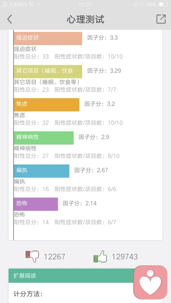The image size is (171, 303).
Task: Tap the 129743 likes count
Action: pyautogui.click(x=125, y=256)
